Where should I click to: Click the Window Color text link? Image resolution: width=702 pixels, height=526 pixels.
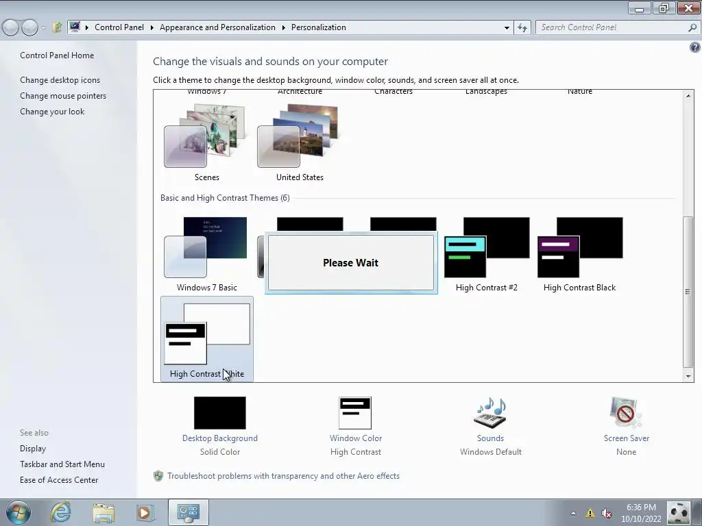click(x=356, y=438)
